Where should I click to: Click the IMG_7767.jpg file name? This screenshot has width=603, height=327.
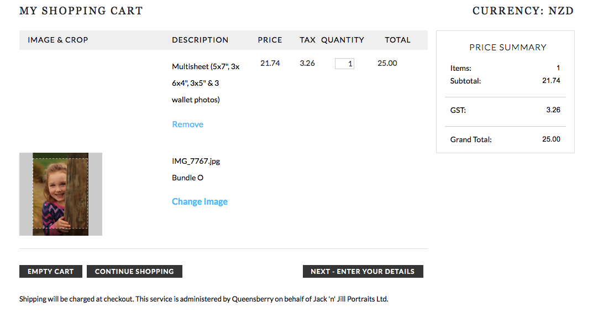point(196,162)
